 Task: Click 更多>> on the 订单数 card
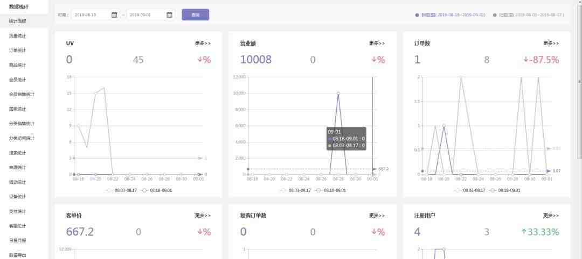pos(551,44)
